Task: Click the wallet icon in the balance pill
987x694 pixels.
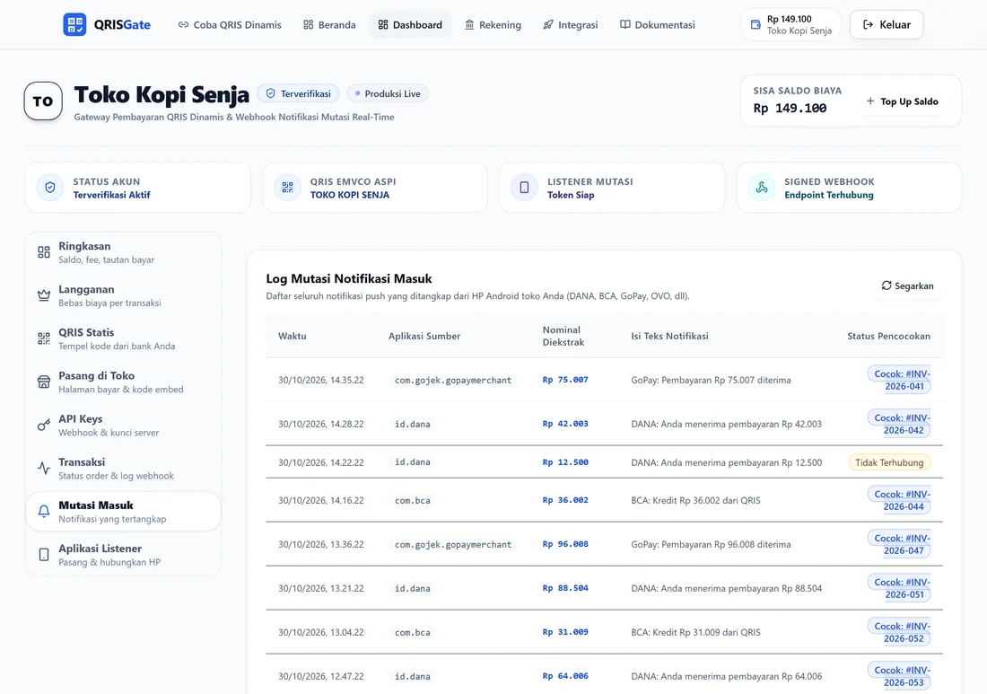Action: [756, 24]
